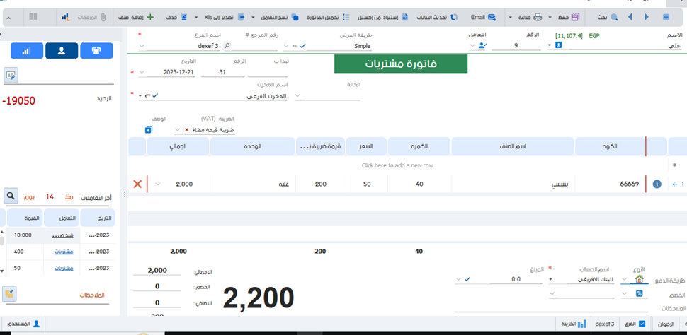The image size is (687, 335).
Task: Switch to the chart tab in side panel
Action: pos(27,51)
